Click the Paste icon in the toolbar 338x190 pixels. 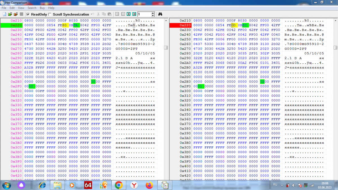109,14
